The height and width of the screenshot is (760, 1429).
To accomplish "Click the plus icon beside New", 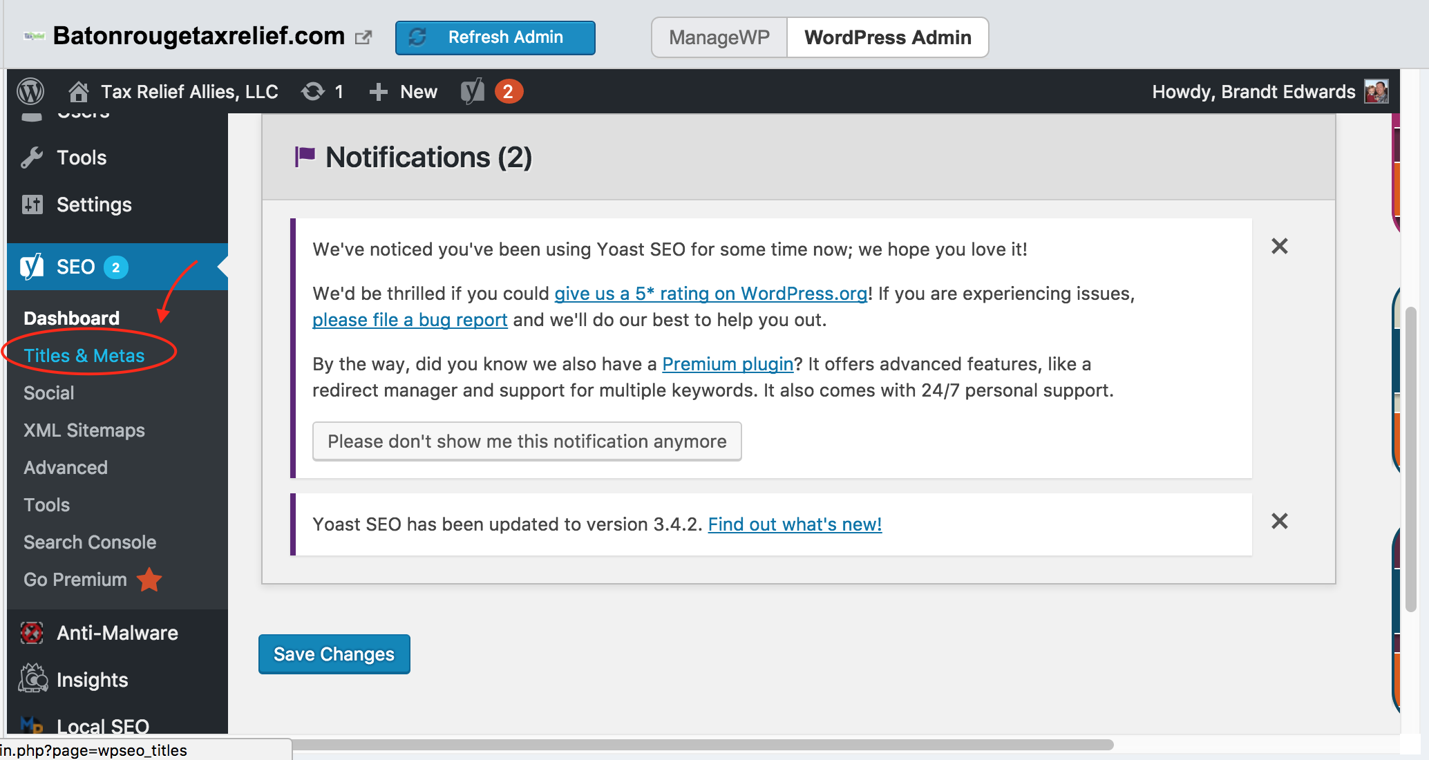I will pos(378,92).
